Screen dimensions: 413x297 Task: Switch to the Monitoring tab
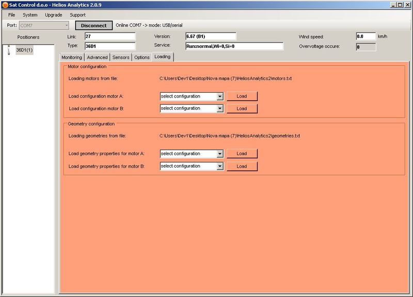tap(72, 57)
